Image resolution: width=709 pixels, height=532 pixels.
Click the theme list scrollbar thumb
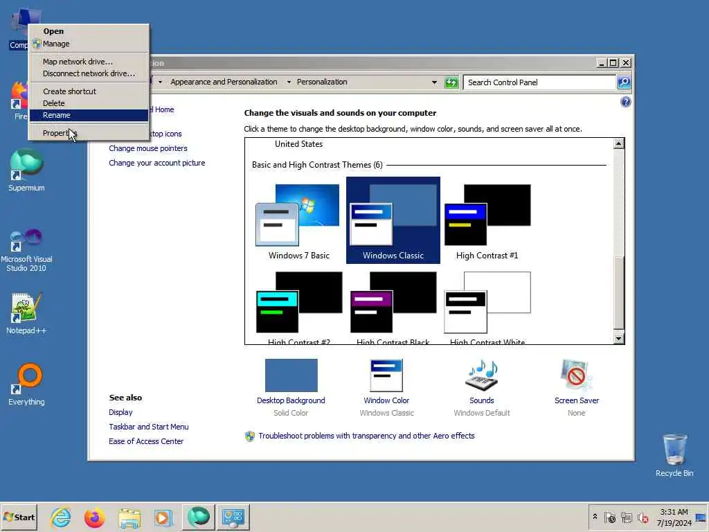[x=618, y=292]
